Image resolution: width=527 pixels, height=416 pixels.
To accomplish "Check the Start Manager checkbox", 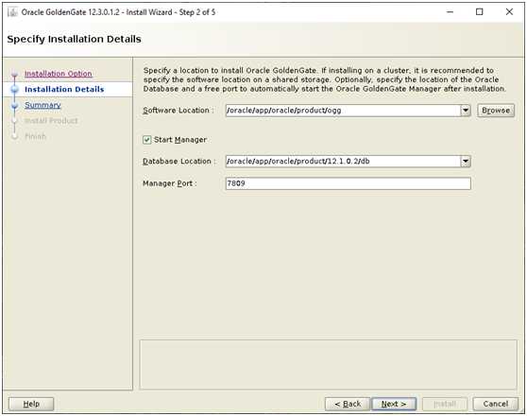I will (147, 140).
